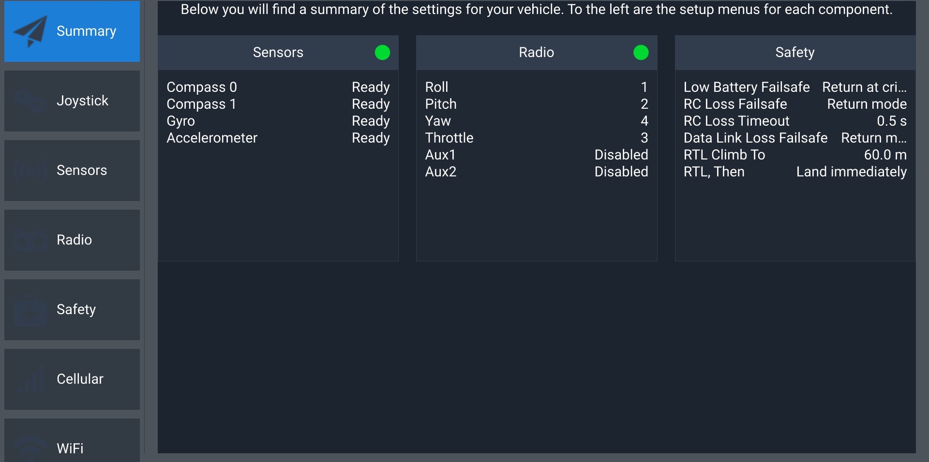Click the Sensors wave icon in sidebar
Image resolution: width=929 pixels, height=462 pixels.
click(30, 170)
